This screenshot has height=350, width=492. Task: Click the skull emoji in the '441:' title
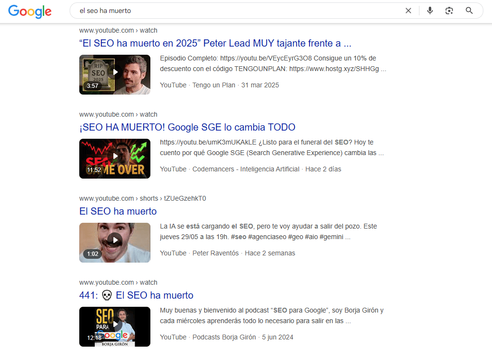tap(107, 295)
